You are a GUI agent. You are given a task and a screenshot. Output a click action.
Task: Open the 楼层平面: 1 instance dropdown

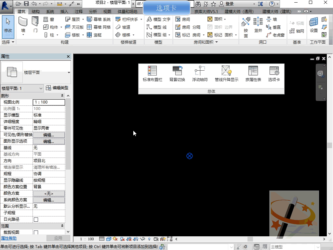point(22,88)
